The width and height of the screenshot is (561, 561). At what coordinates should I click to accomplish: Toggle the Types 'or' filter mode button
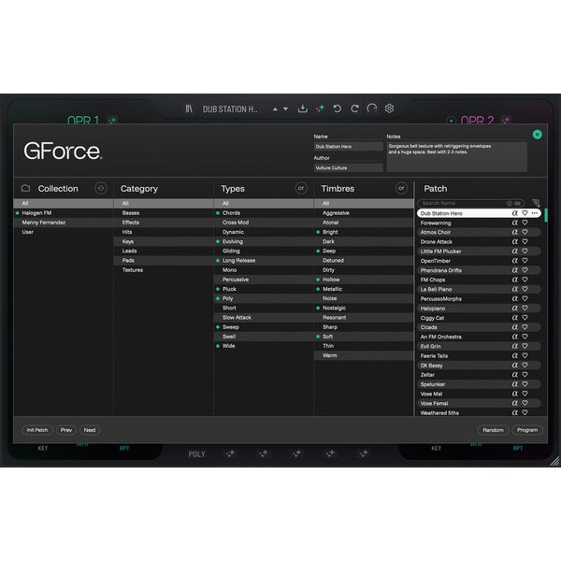[301, 188]
